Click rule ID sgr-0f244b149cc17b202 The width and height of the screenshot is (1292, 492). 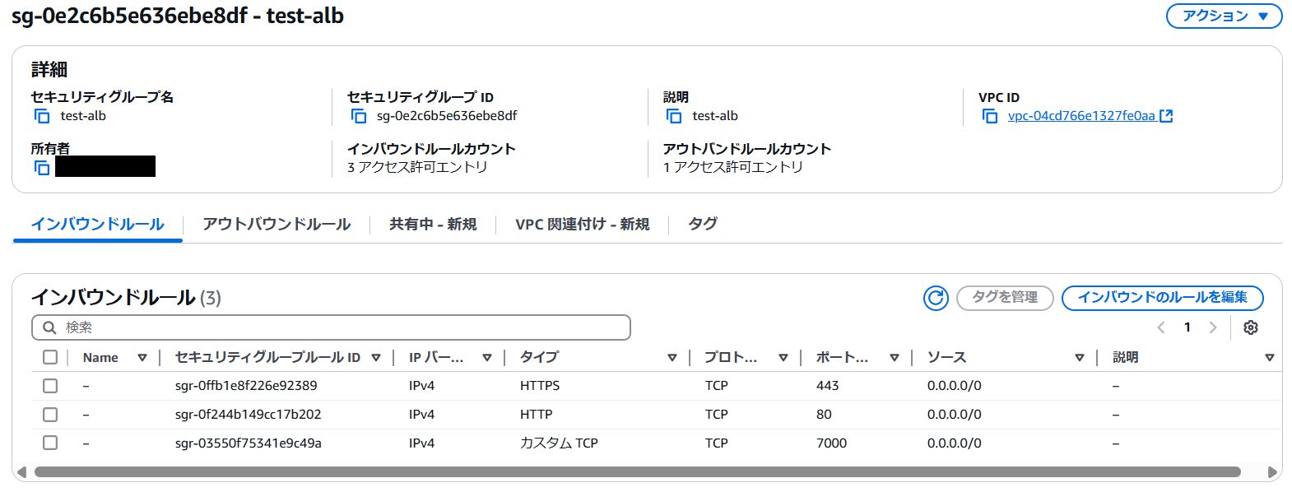[249, 415]
